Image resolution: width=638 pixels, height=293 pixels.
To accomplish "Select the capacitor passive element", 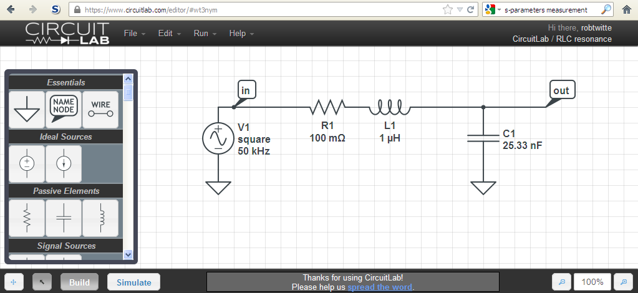I will (x=64, y=218).
